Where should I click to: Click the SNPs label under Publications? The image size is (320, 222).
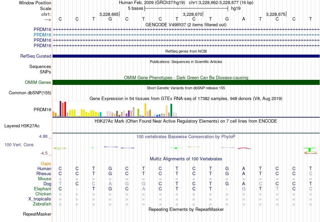[x=45, y=72]
